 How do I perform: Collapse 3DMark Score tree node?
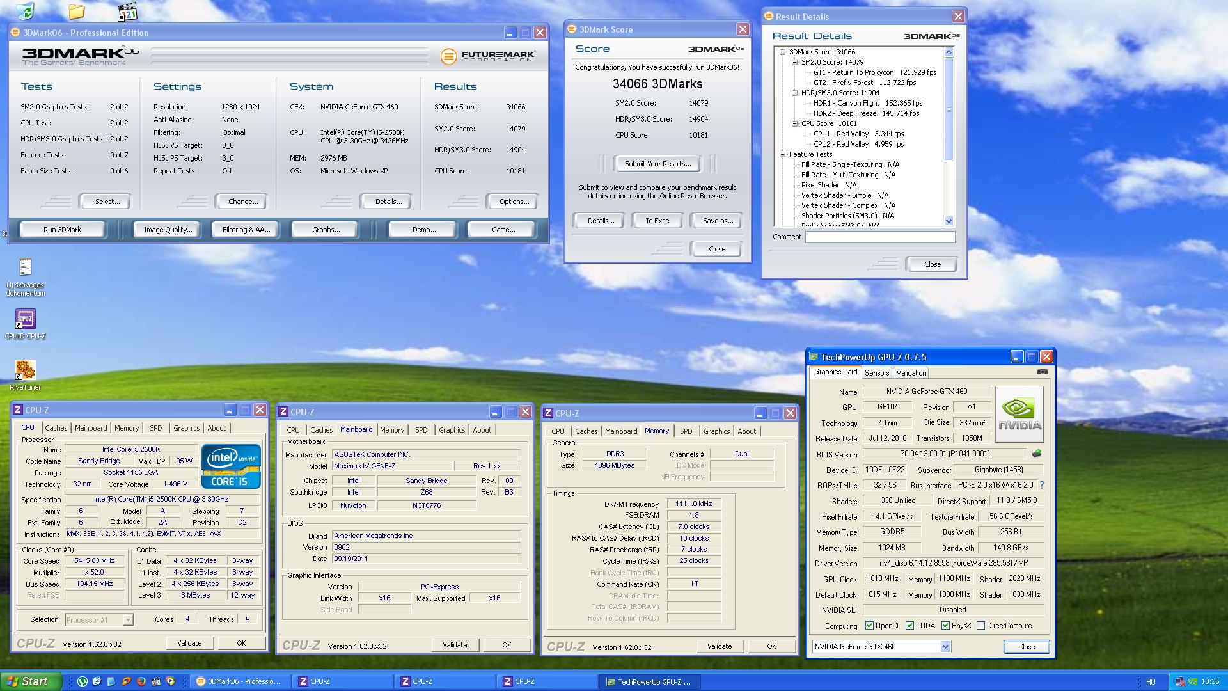[782, 52]
